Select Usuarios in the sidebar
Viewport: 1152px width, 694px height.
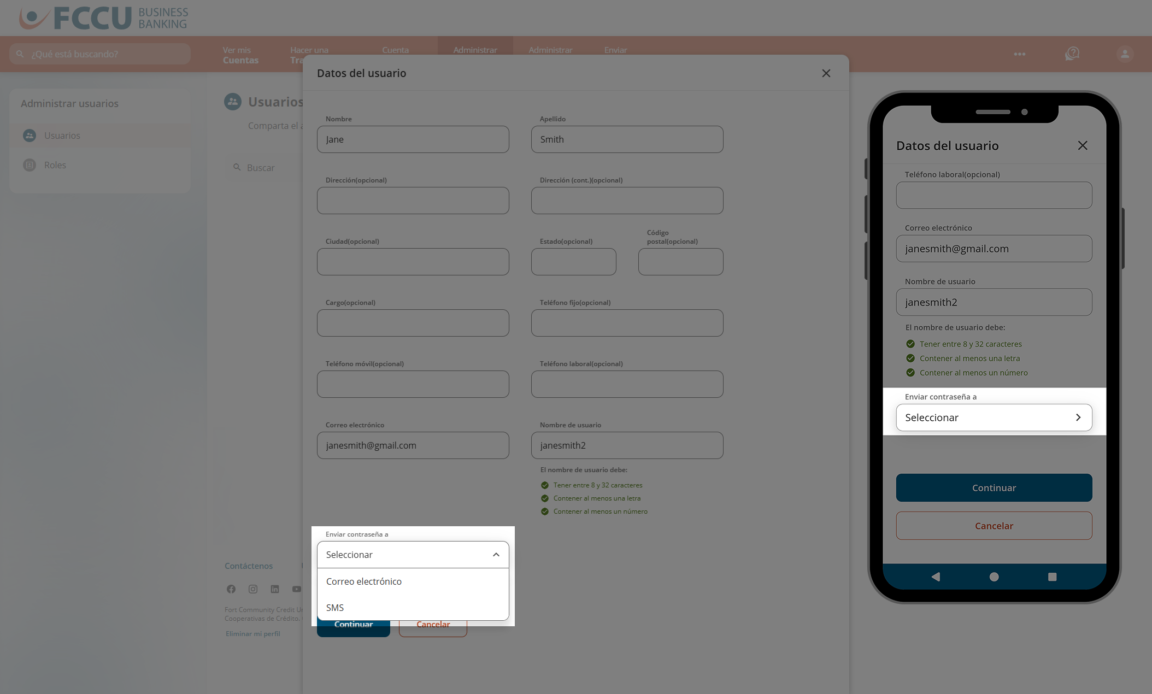point(62,136)
